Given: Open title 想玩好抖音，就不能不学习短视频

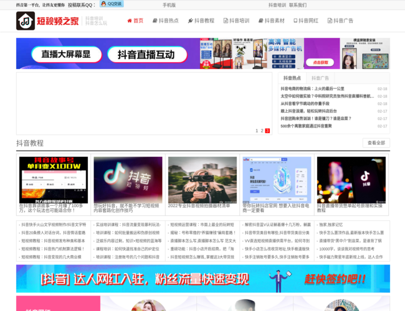Looking at the screenshot, I should pos(126,208).
